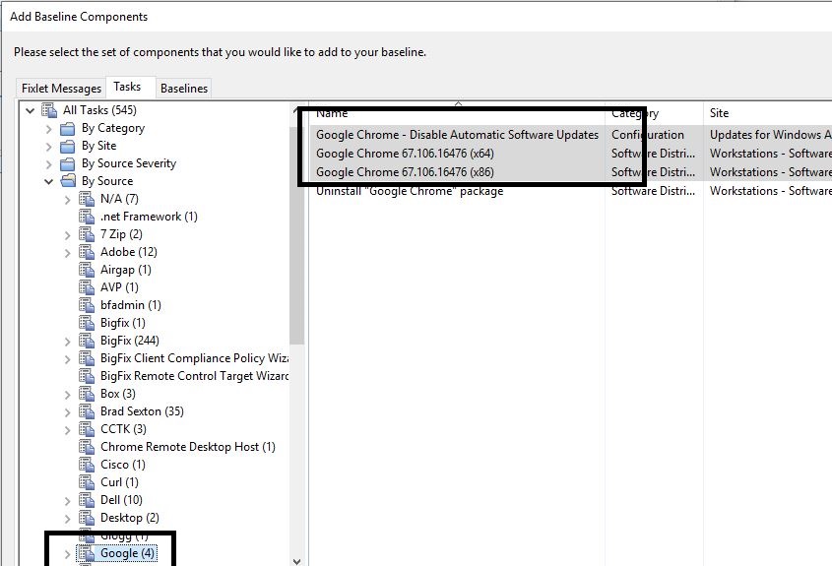The image size is (832, 566).
Task: Click the BigFix Remote Control Target icon
Action: [x=87, y=376]
